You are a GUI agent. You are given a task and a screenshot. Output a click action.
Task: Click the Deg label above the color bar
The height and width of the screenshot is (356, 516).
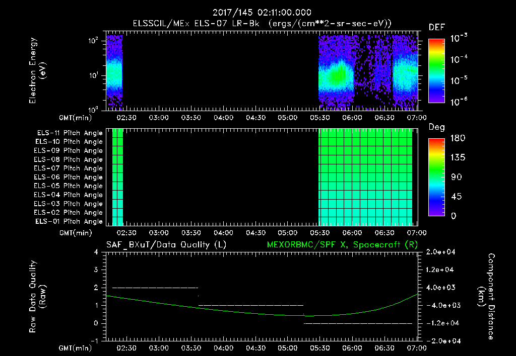tap(436, 127)
